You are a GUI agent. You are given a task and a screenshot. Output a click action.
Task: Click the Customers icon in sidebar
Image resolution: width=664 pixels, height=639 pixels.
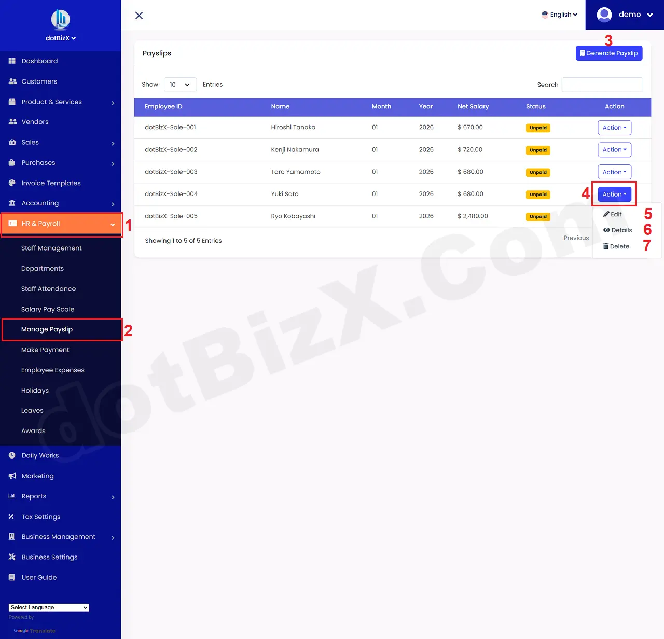pos(12,81)
